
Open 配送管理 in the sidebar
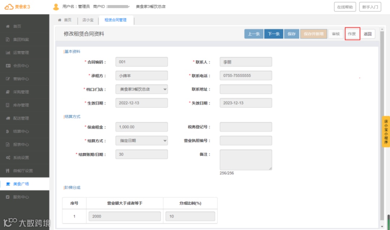click(25, 119)
